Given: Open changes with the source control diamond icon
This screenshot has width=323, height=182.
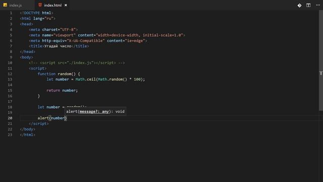Looking at the screenshot, I should tap(299, 6).
